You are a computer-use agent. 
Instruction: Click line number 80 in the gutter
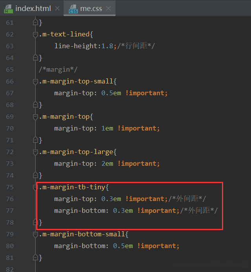10,246
